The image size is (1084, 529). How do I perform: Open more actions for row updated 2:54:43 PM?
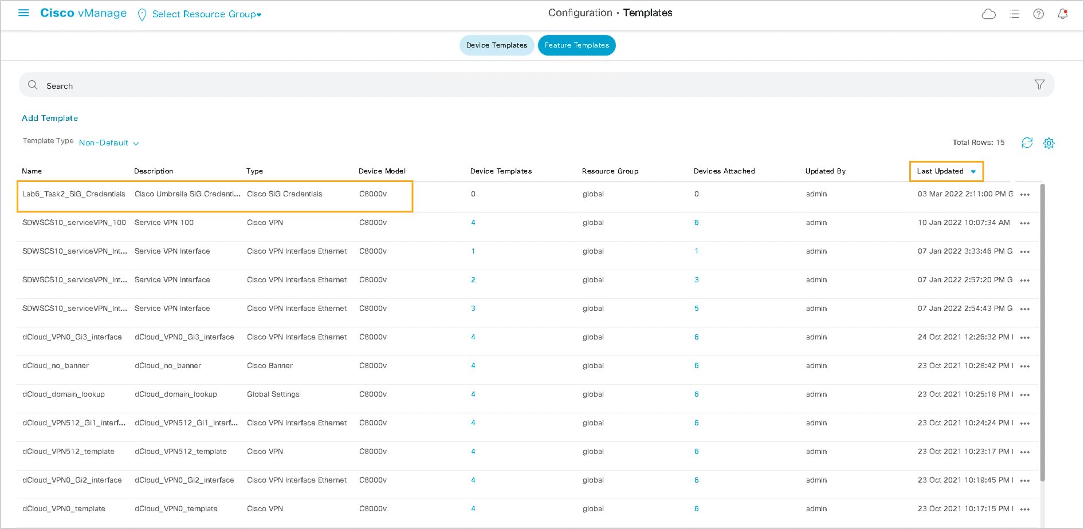pos(1025,309)
